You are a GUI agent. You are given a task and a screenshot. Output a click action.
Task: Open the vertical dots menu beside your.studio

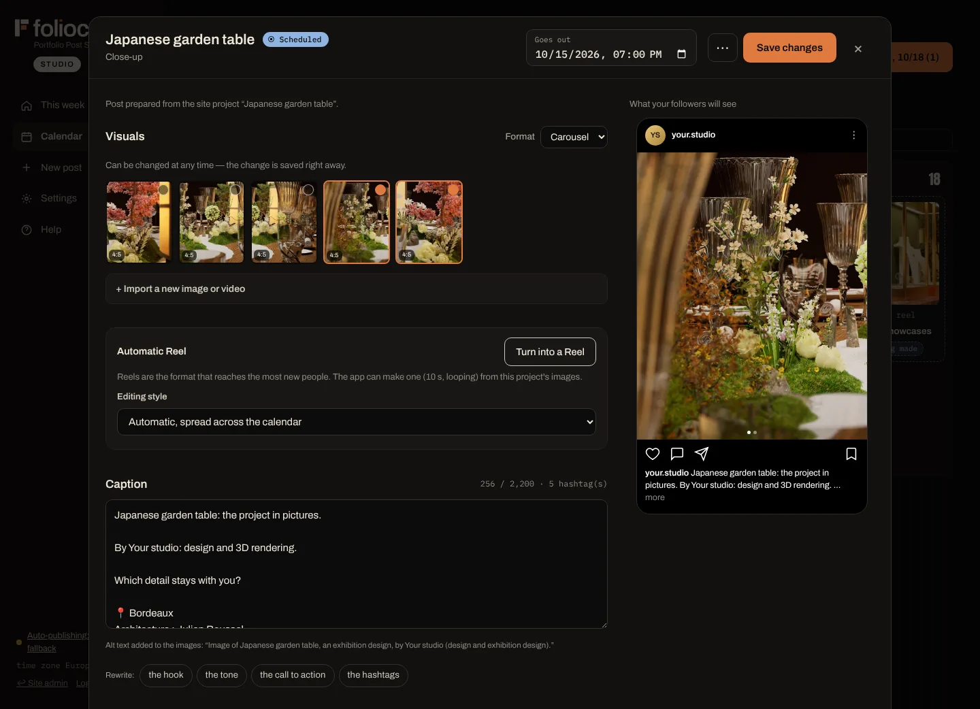(x=853, y=135)
